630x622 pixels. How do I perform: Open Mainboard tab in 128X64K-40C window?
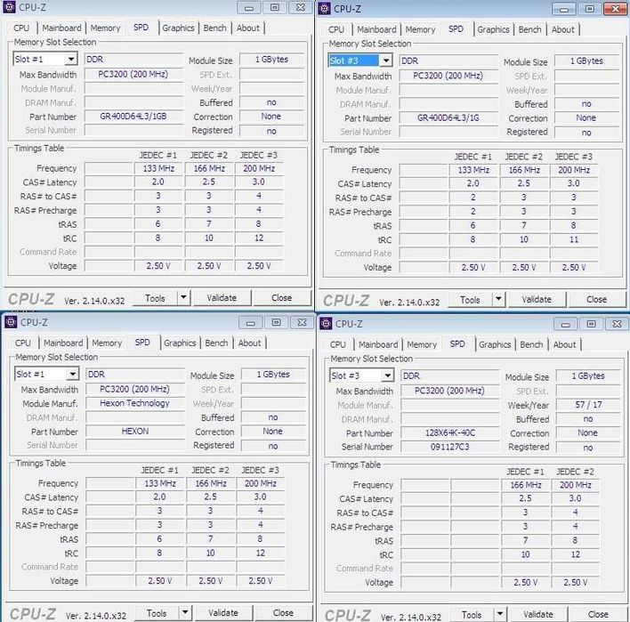pos(378,344)
